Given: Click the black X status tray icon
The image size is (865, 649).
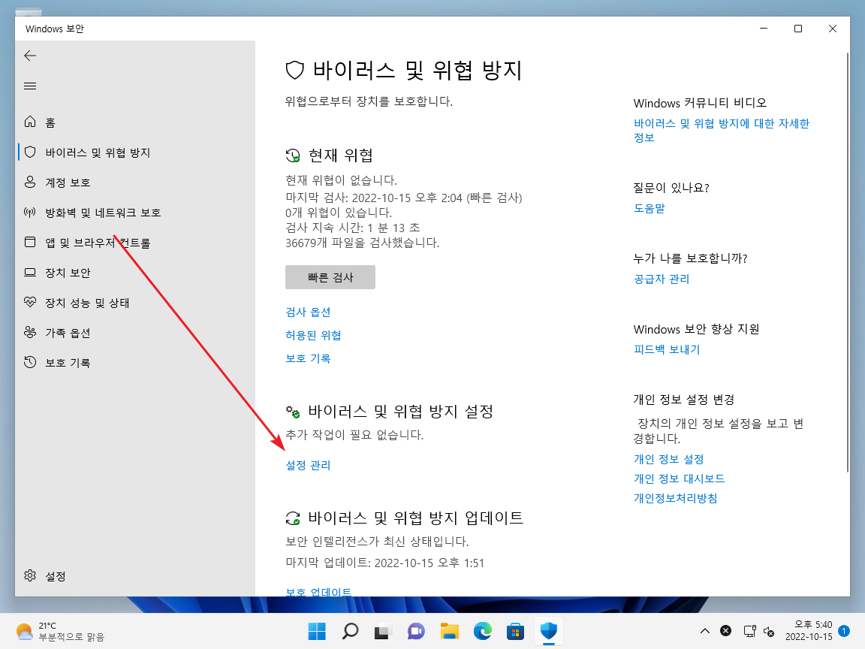Looking at the screenshot, I should click(x=726, y=631).
